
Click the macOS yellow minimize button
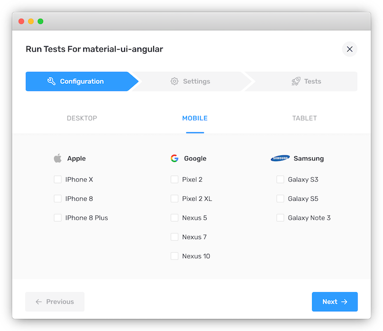click(31, 21)
